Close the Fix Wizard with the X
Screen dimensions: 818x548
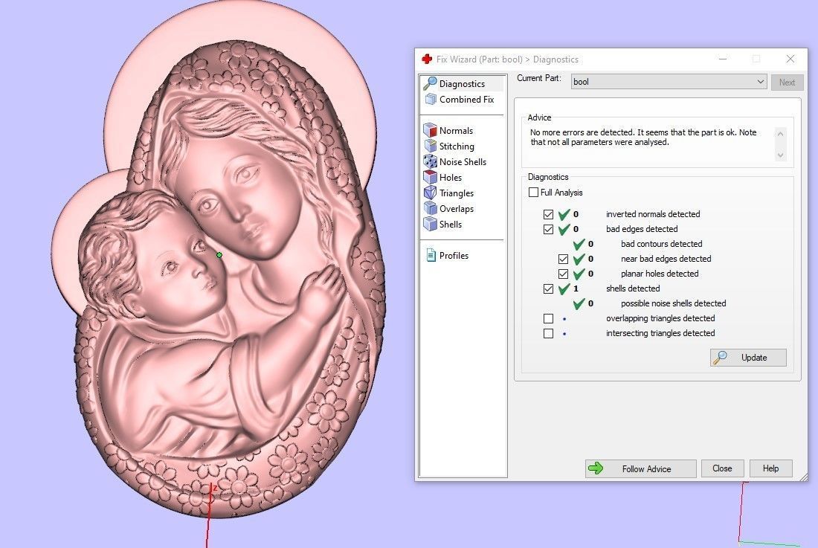point(790,59)
